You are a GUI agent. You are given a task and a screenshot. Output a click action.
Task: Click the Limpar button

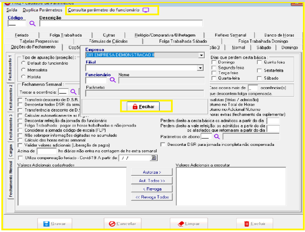189,224
